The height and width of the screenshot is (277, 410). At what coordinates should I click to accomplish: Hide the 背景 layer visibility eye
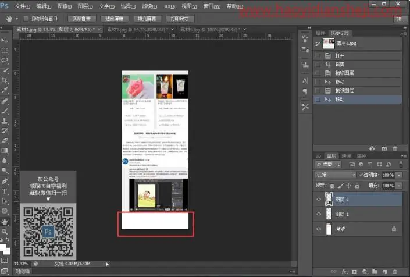(x=319, y=229)
